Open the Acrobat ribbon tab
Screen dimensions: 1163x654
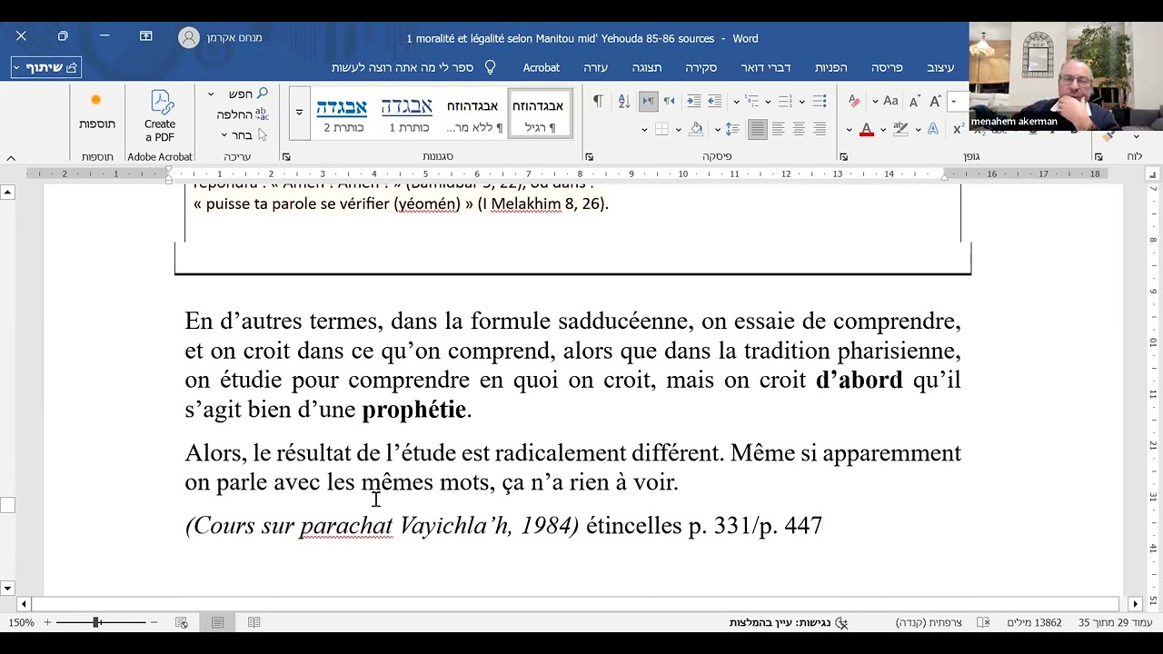coord(542,67)
